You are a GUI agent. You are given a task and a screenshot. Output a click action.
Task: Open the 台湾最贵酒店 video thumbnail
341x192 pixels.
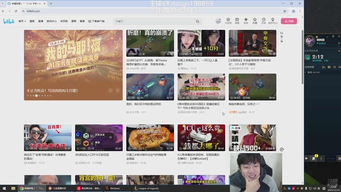tap(48, 137)
